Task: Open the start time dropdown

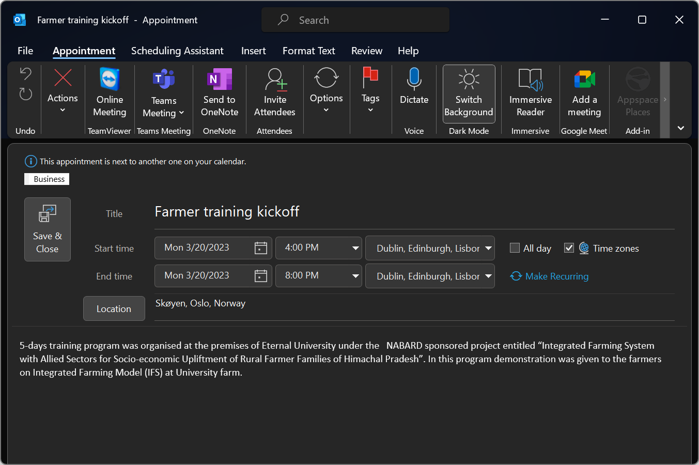Action: (x=355, y=248)
